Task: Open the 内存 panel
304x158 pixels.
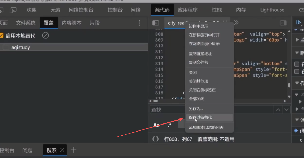Action: pos(241,10)
